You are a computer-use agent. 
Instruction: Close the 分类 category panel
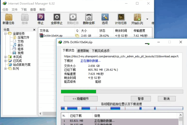pos(34,30)
